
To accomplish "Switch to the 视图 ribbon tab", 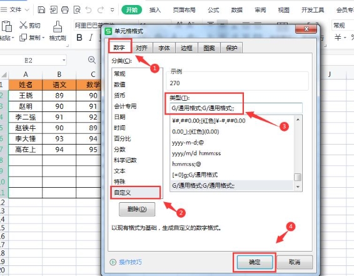I will pos(283,10).
